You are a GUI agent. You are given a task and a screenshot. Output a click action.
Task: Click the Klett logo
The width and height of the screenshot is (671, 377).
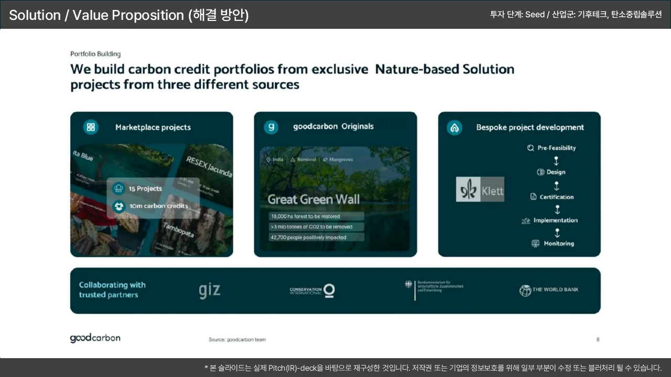[x=480, y=190]
